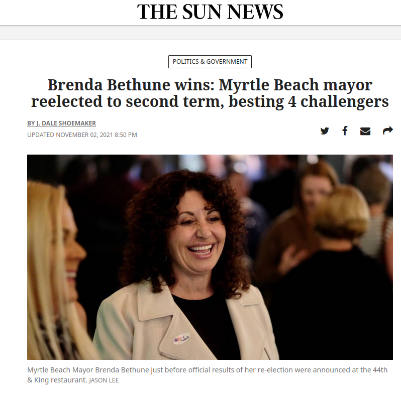The image size is (401, 394).
Task: Click the 'I Voted' sticker in the photo
Action: click(181, 339)
